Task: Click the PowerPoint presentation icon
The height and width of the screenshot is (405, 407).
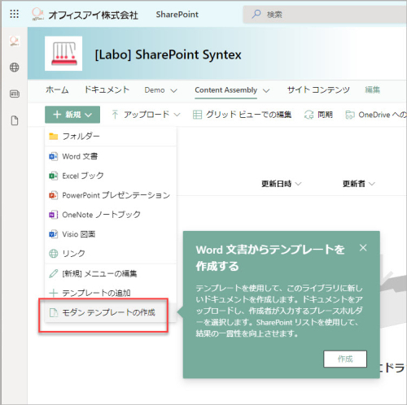Action: coord(53,195)
